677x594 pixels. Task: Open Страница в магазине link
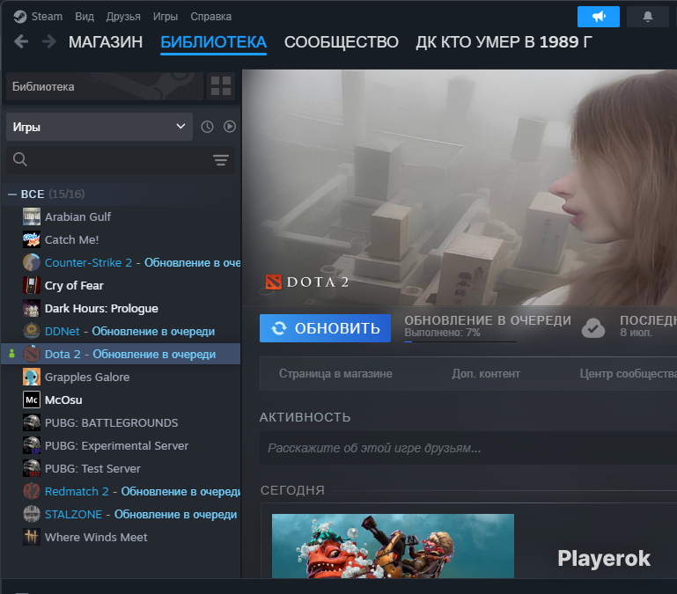click(335, 373)
